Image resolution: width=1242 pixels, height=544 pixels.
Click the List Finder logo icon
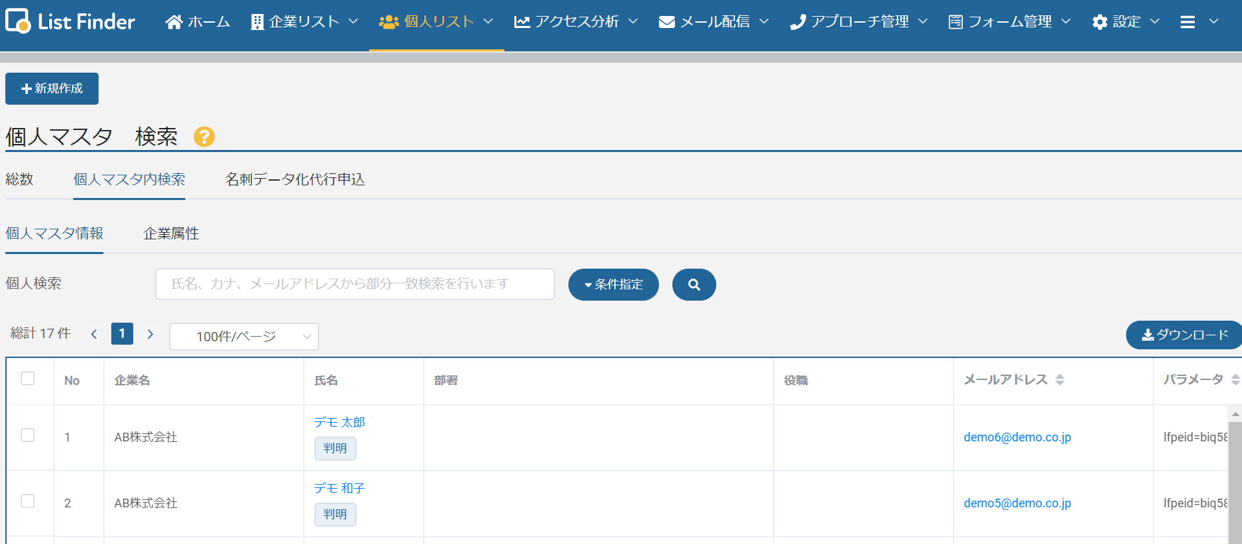point(18,21)
